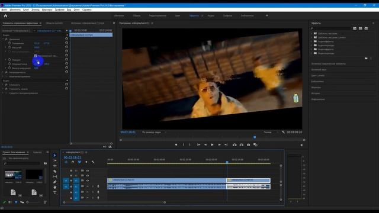Viewport: 379px width, 213px height.
Task: Expand the Rotation (Поворот) property
Action: click(6, 60)
